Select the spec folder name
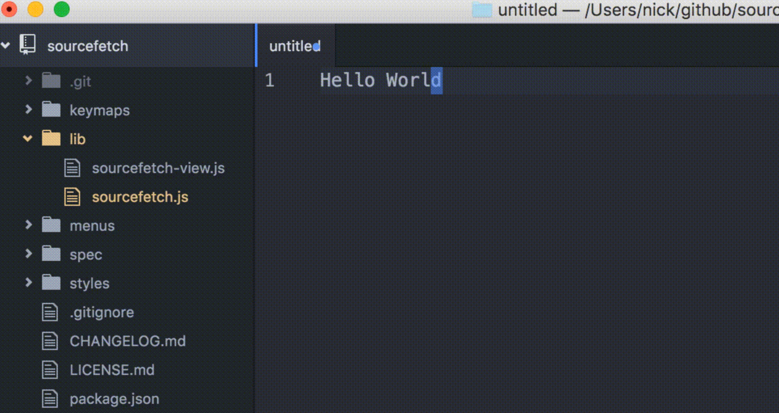The width and height of the screenshot is (779, 413). [x=86, y=255]
